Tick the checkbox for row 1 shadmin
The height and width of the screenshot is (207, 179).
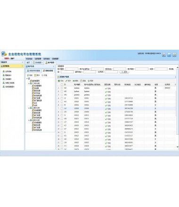62,88
